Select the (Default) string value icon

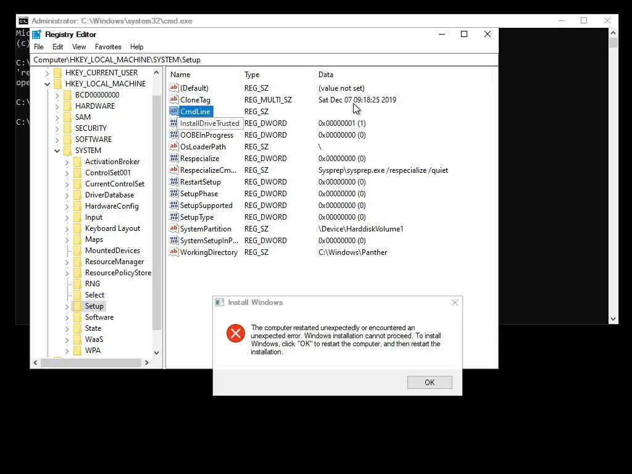[x=173, y=88]
